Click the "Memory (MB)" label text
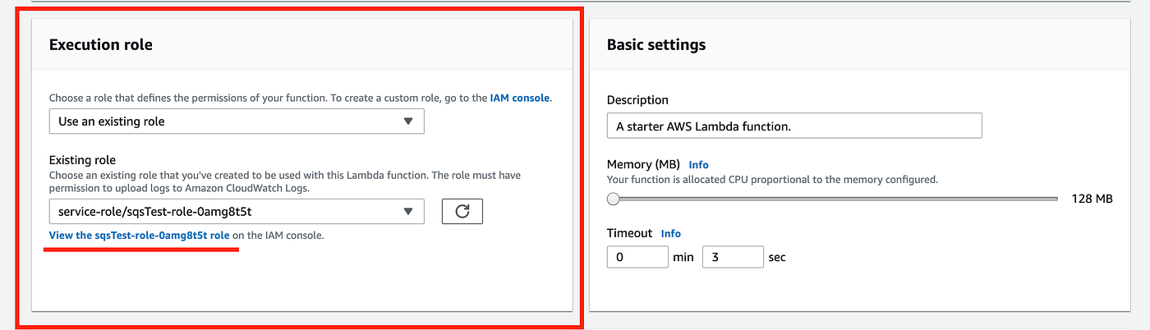This screenshot has height=330, width=1150. pos(643,165)
